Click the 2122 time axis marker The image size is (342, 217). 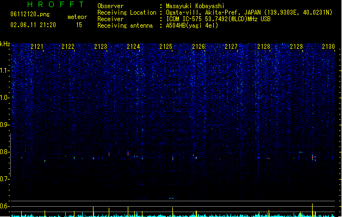tap(68, 47)
